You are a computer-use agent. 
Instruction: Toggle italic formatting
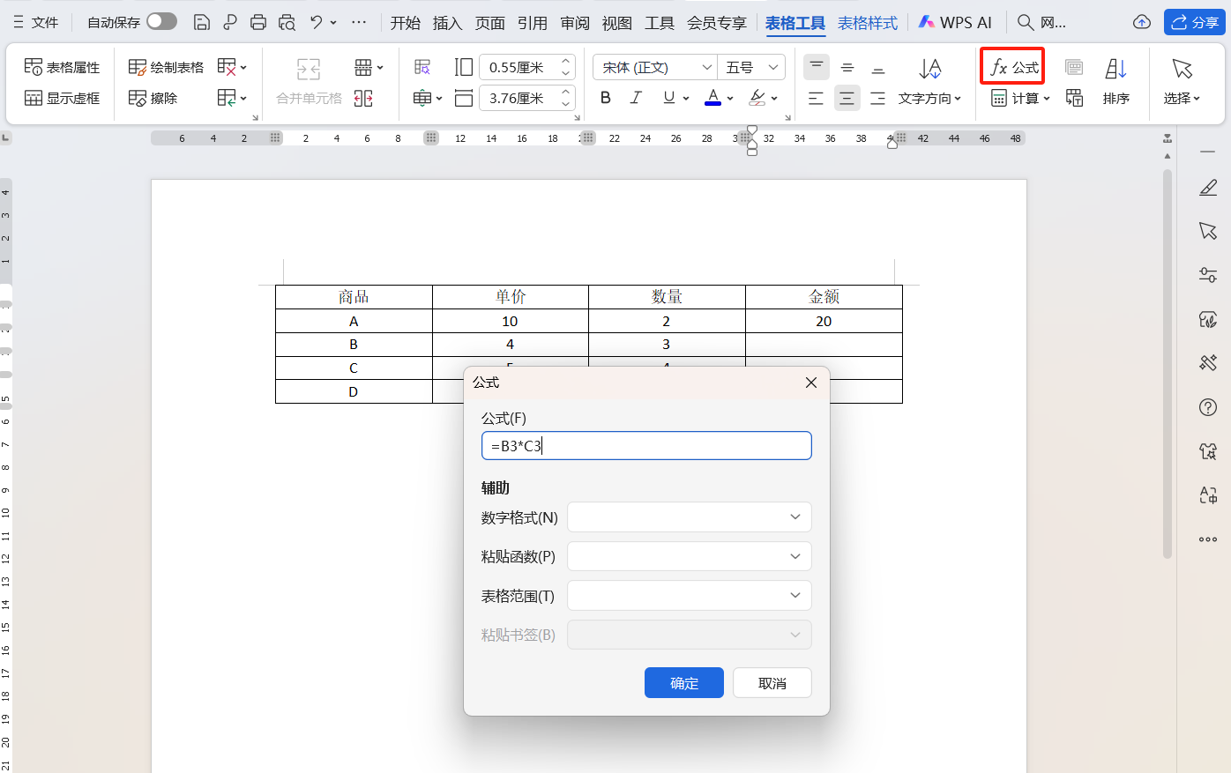point(636,97)
